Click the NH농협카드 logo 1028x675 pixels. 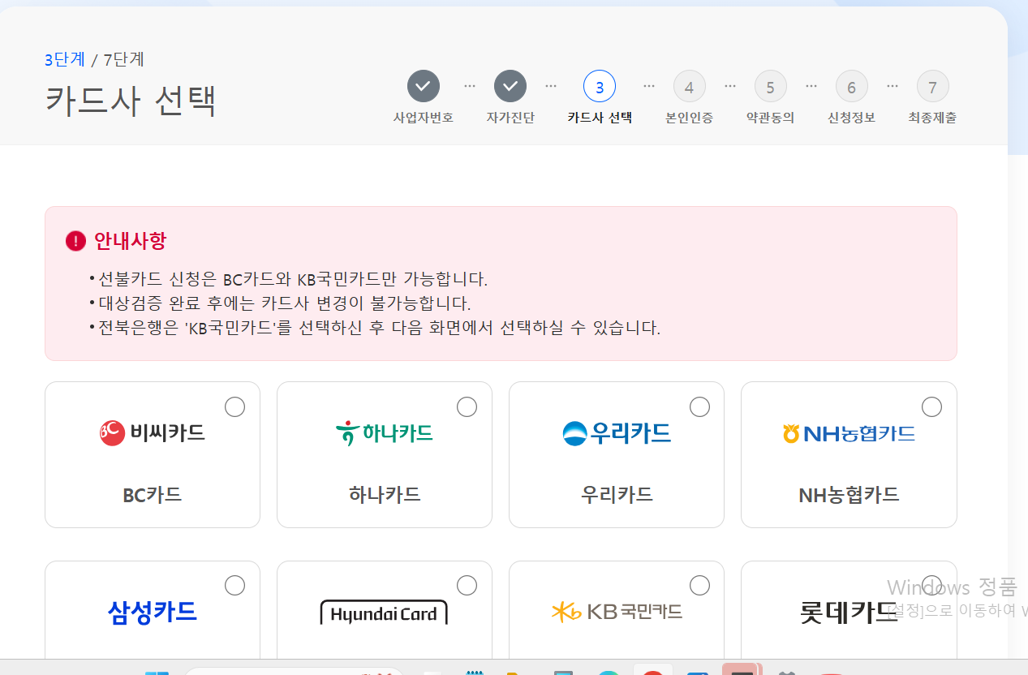[x=849, y=433]
